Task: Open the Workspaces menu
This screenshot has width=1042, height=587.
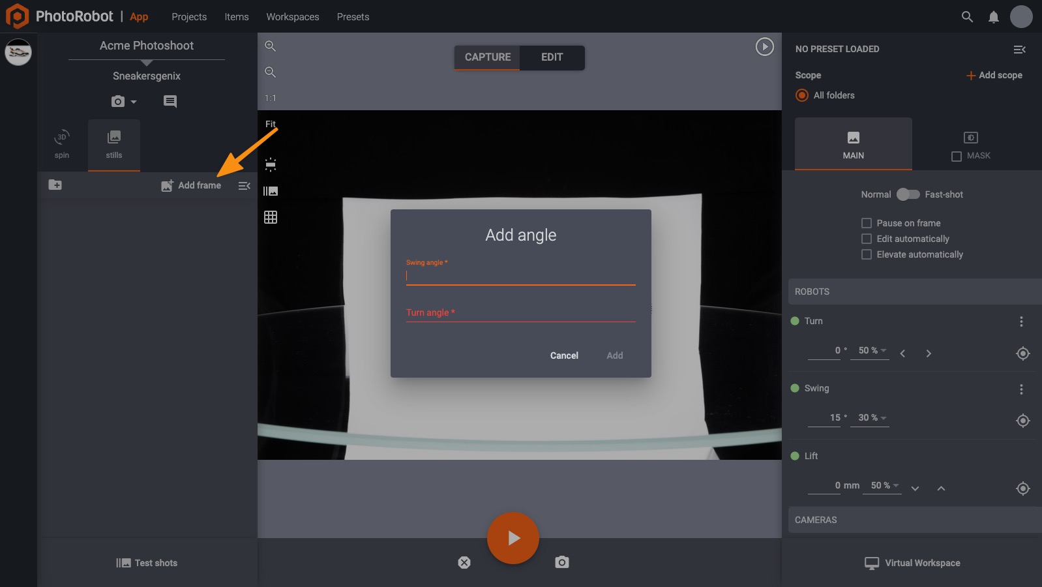Action: (292, 17)
